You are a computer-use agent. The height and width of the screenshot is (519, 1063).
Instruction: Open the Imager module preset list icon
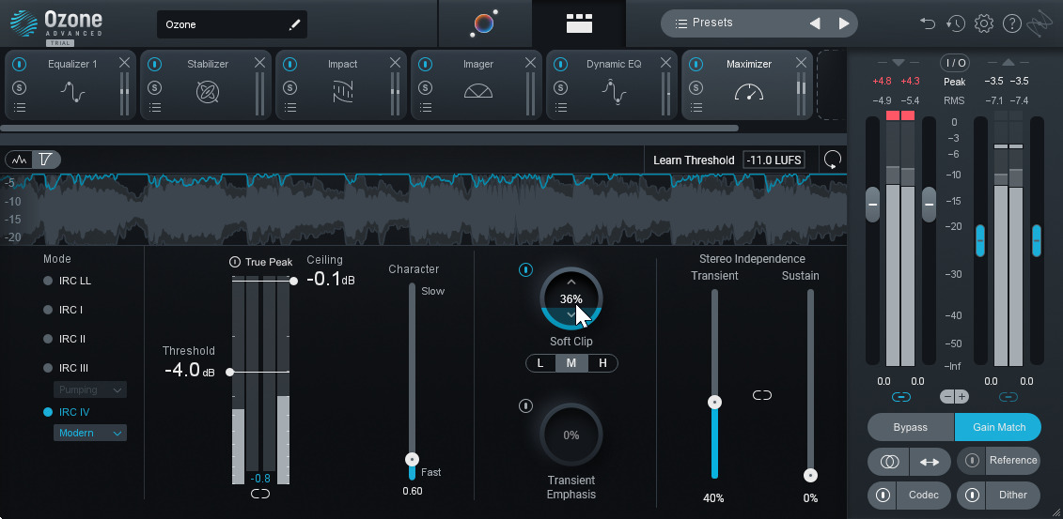(426, 107)
